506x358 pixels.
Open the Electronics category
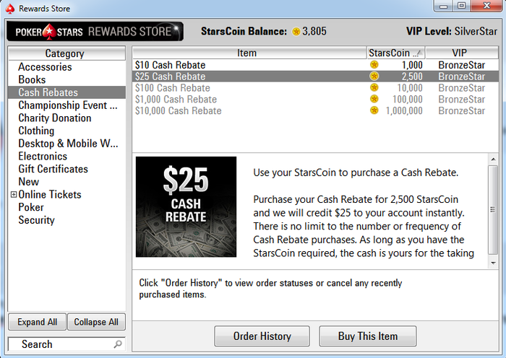tap(43, 157)
